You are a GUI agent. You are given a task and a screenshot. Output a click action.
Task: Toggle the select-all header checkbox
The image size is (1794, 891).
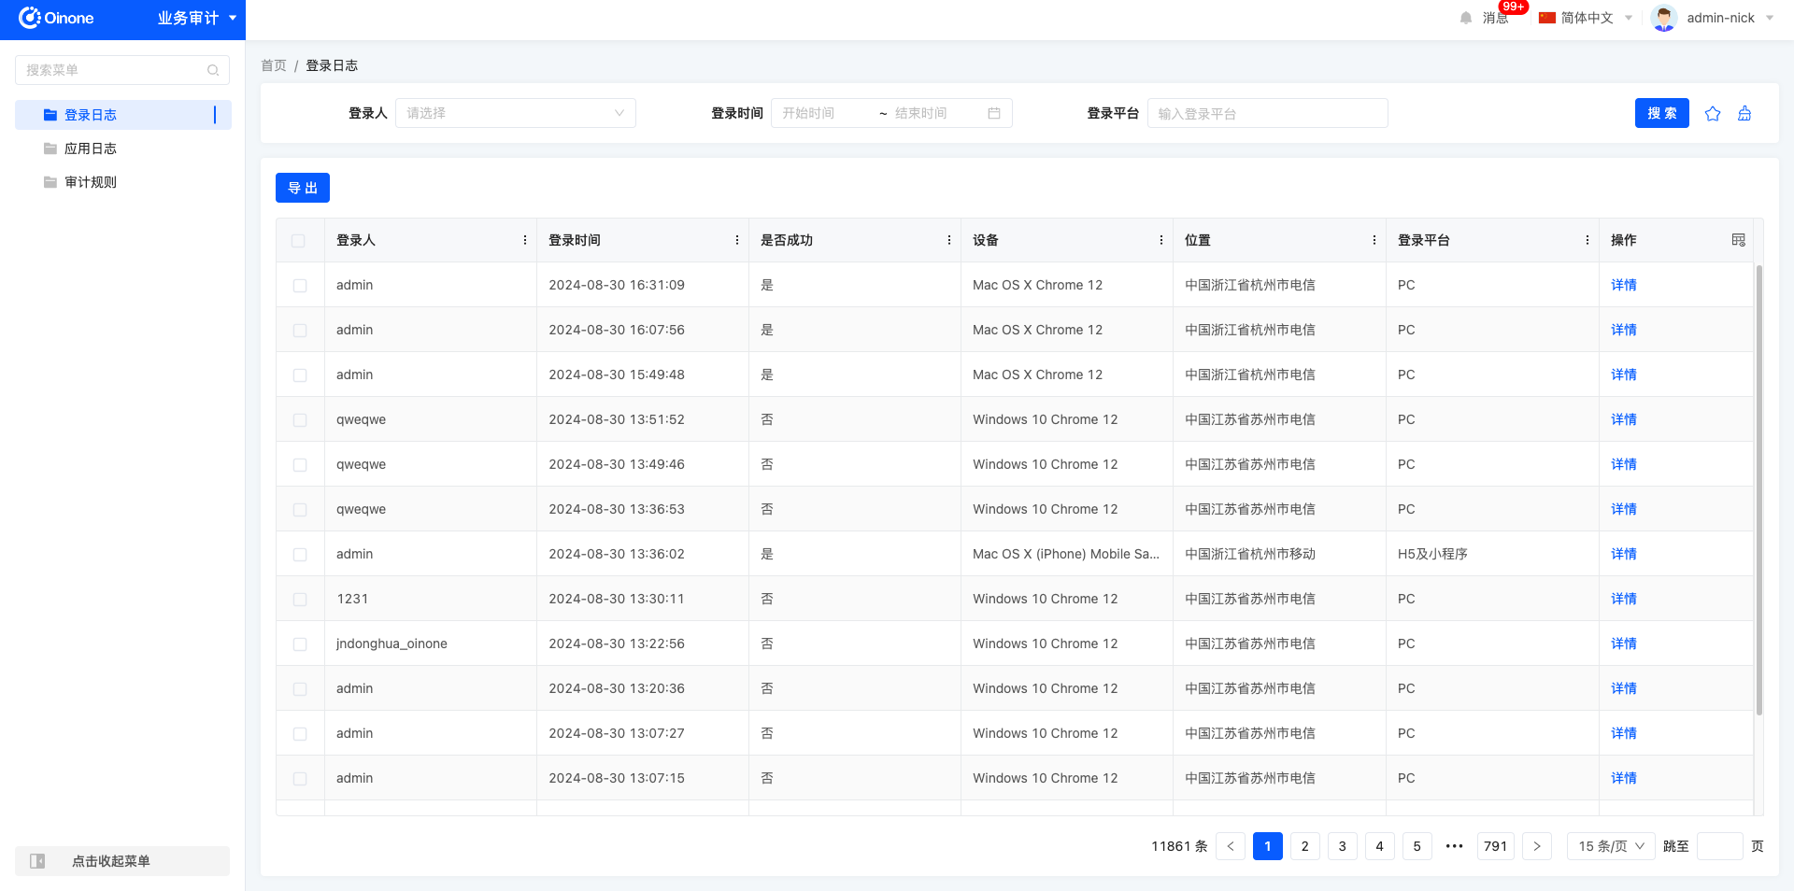click(x=298, y=241)
